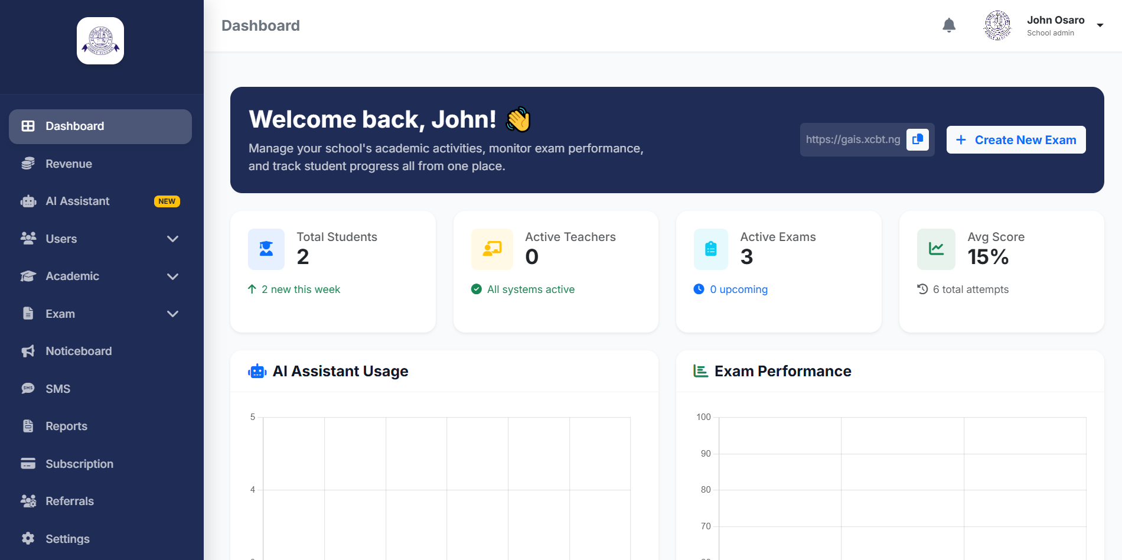Open the John Osaro account dropdown arrow
This screenshot has height=560, width=1122.
coord(1100,25)
